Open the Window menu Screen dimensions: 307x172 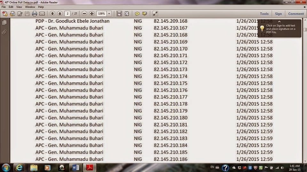pos(30,7)
